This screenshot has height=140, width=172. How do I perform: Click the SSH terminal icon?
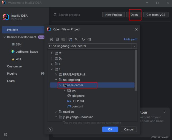[13, 44]
